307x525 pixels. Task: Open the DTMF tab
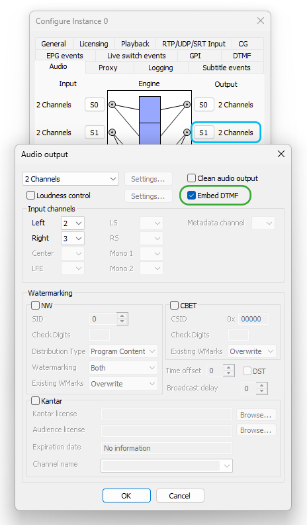pyautogui.click(x=242, y=56)
